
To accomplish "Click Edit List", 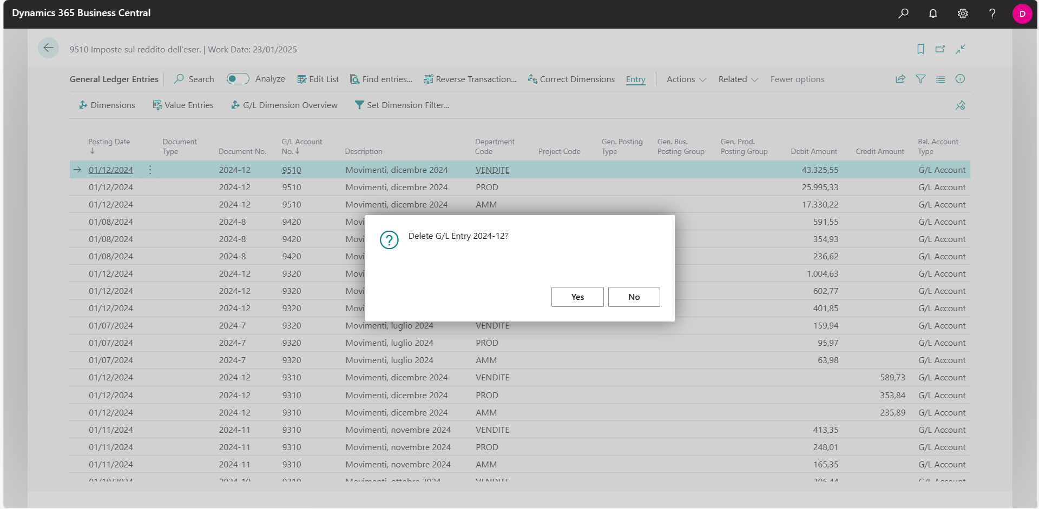I will tap(318, 79).
